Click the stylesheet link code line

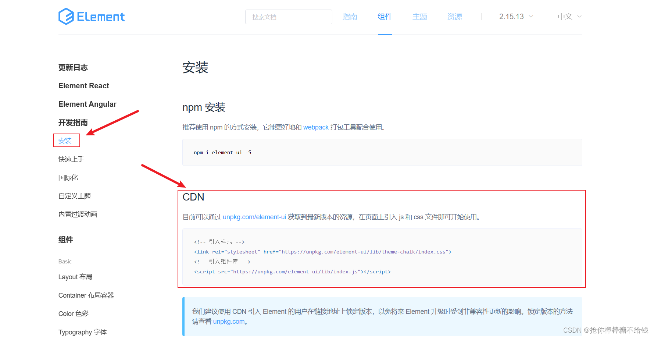(323, 252)
